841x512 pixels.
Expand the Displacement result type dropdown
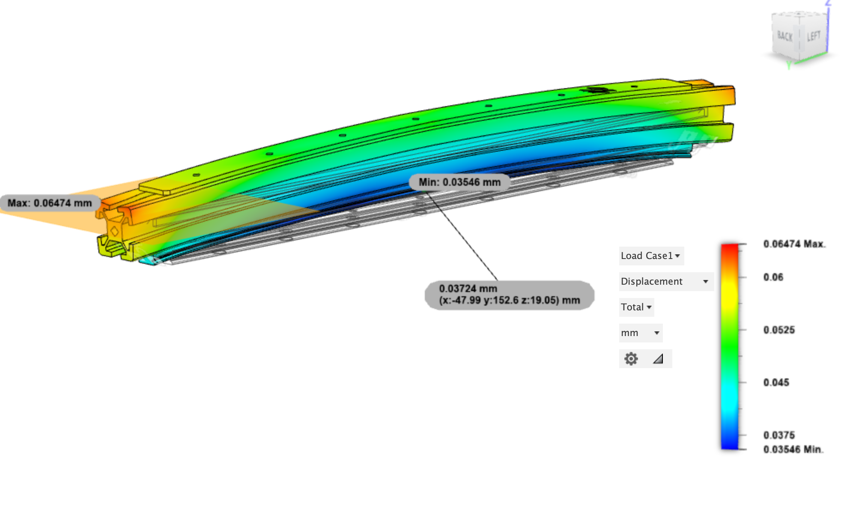665,282
